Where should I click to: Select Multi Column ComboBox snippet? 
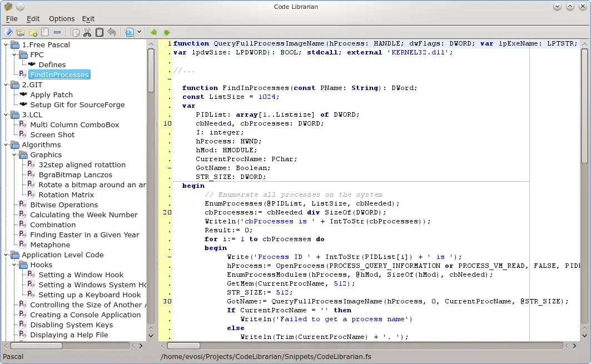tap(75, 124)
